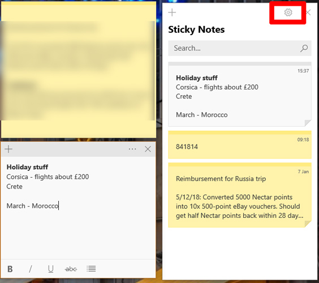Add new note from Holiday stuff window

pos(8,149)
